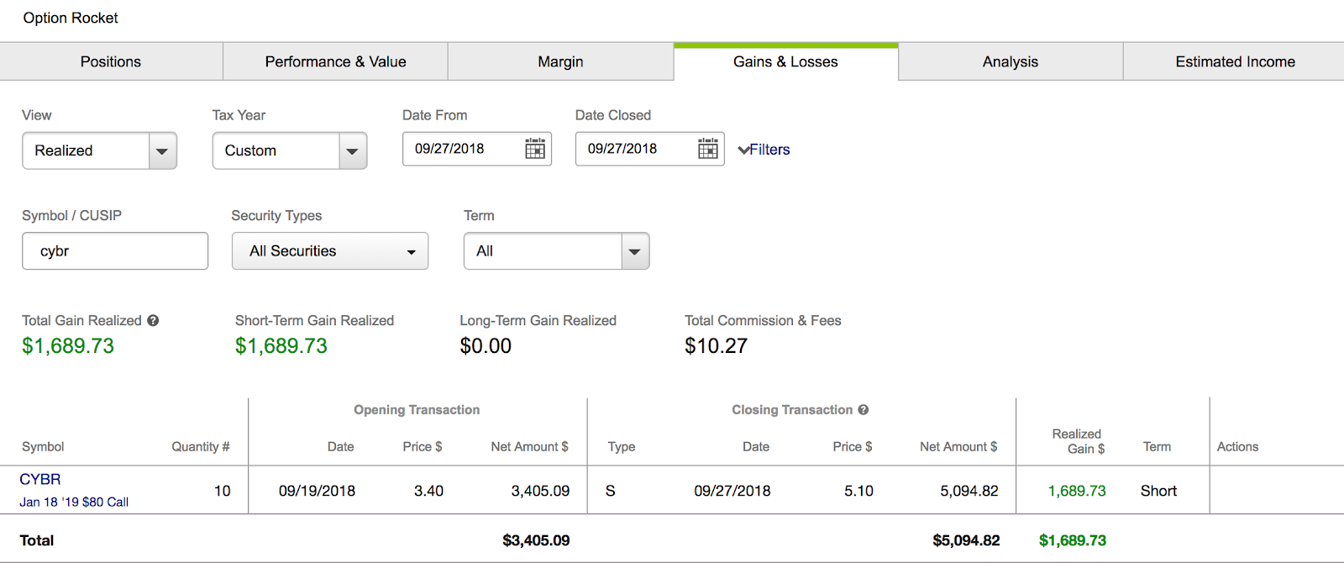Click the Date From text field
Viewport: 1344px width, 563px height.
coord(462,150)
